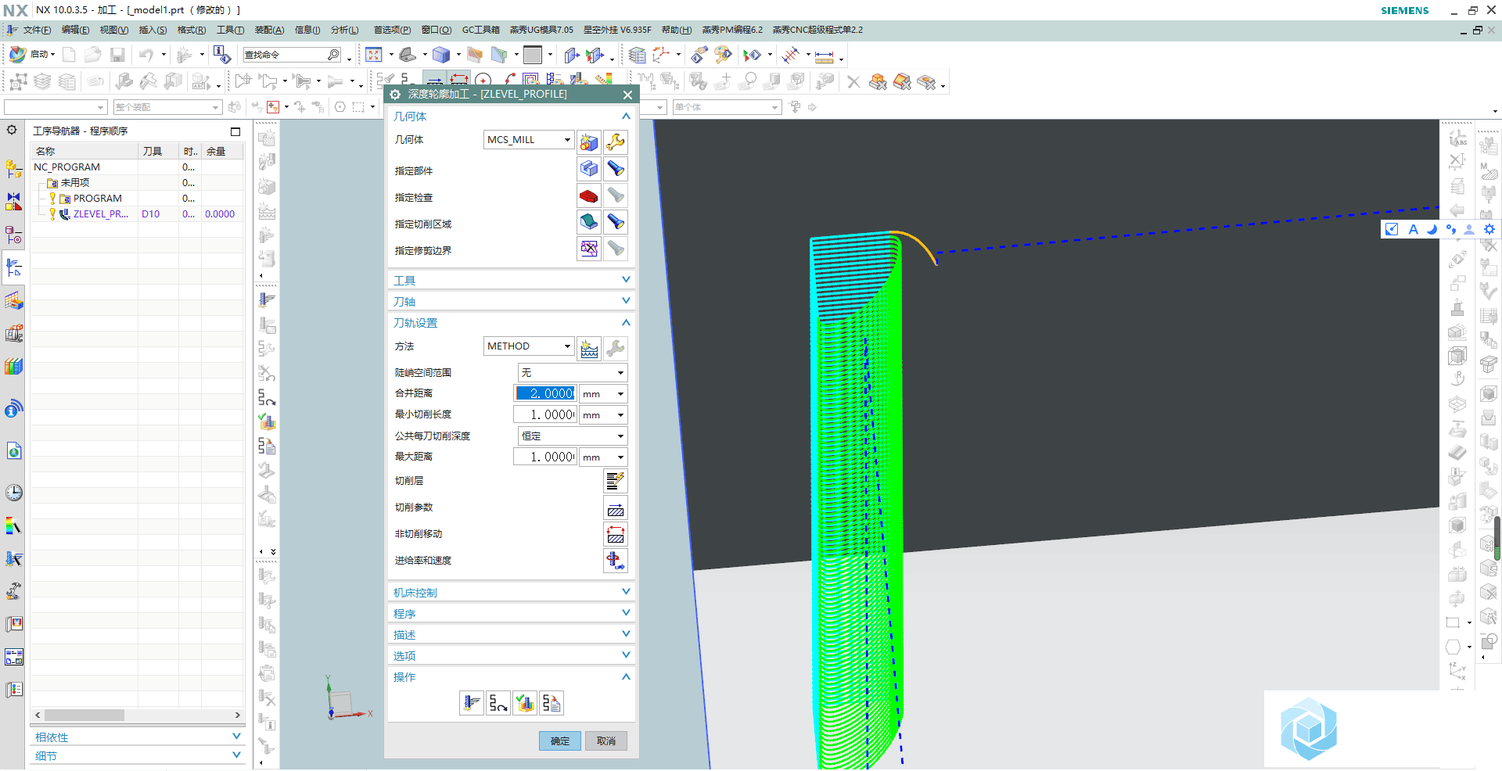Open the steep containment (陡峭空间范围) dropdown
Screen dimensions: 1502x771
click(x=573, y=373)
